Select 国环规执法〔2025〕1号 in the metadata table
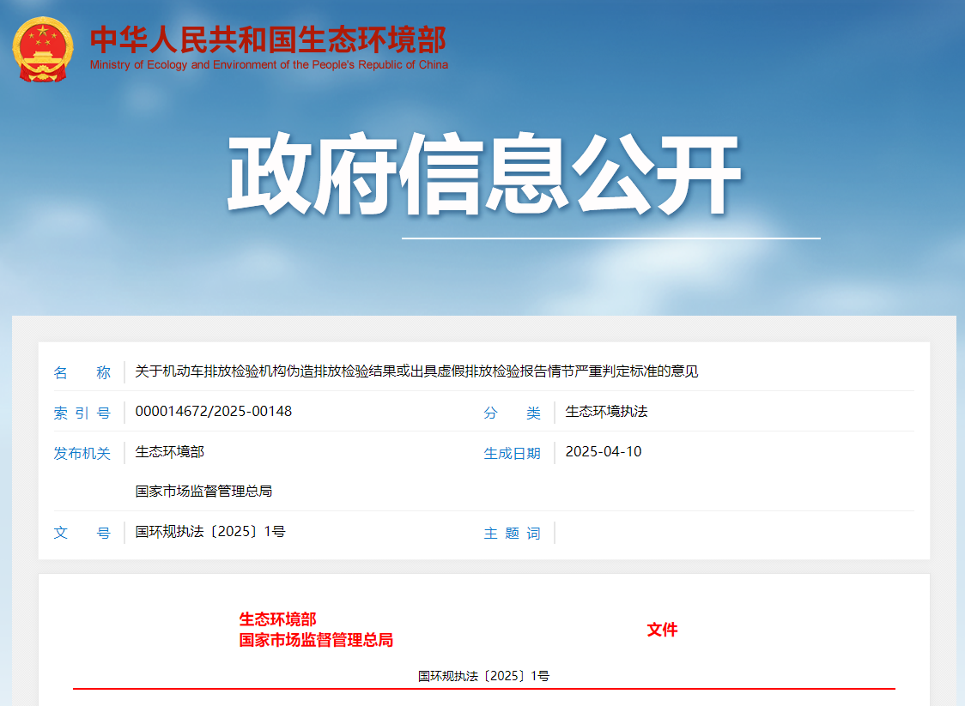 tap(210, 532)
